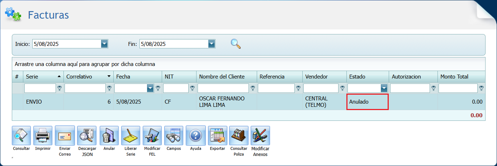
Task: Click the Inicio date input field
Action: pos(67,44)
